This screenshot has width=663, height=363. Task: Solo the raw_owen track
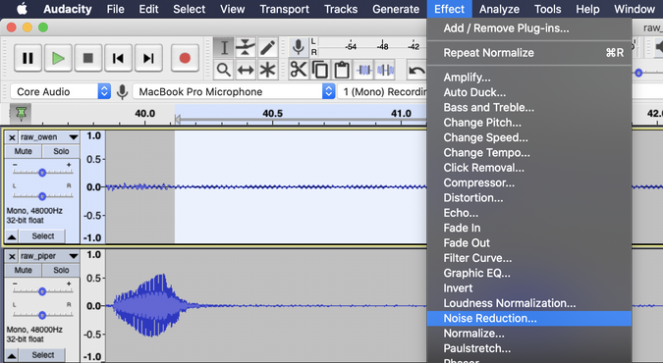61,151
